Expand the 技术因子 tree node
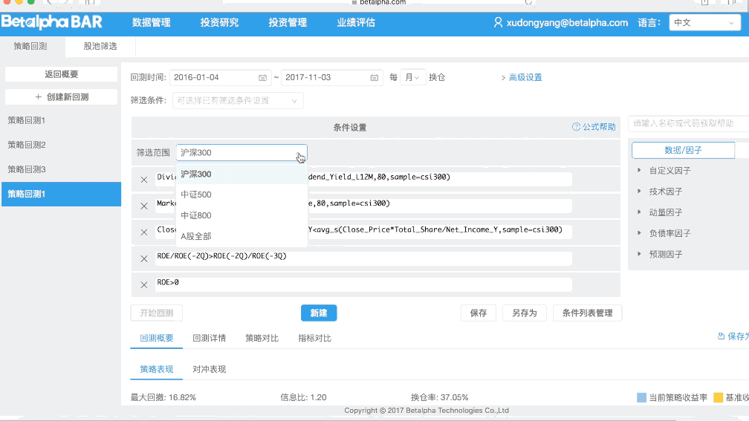 pos(639,191)
